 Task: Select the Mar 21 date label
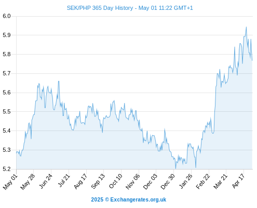click(x=220, y=181)
